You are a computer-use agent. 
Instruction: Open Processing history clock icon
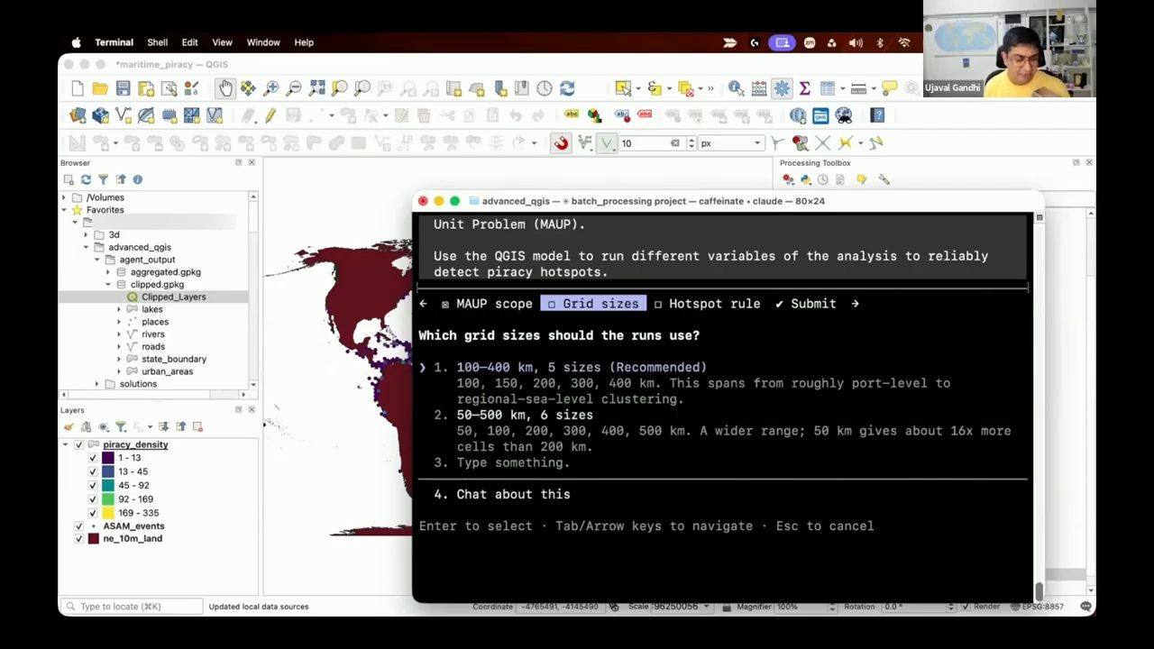coord(822,179)
